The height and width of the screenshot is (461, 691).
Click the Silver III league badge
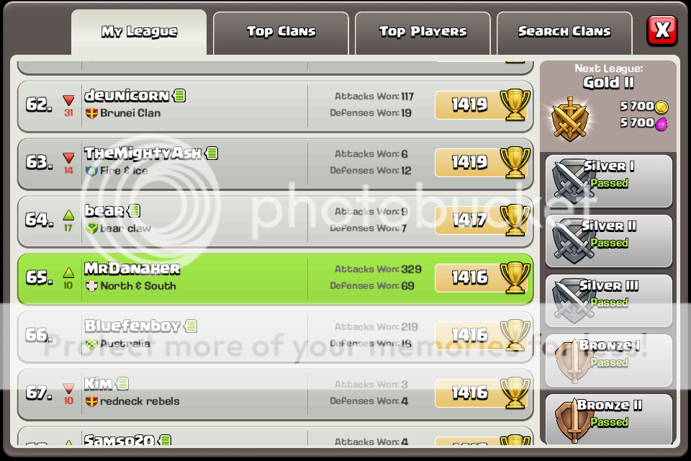[571, 300]
